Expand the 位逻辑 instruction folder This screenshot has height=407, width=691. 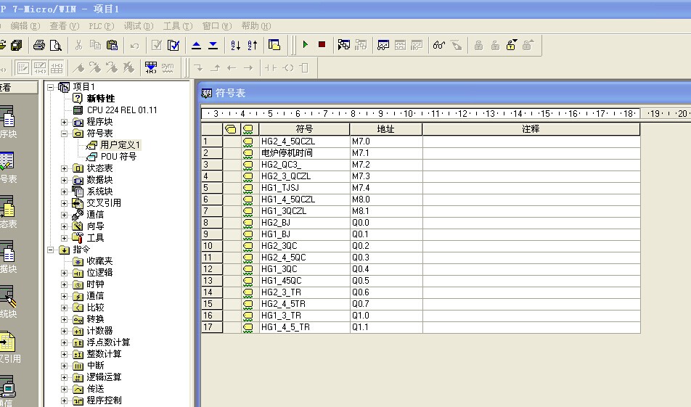coord(64,273)
